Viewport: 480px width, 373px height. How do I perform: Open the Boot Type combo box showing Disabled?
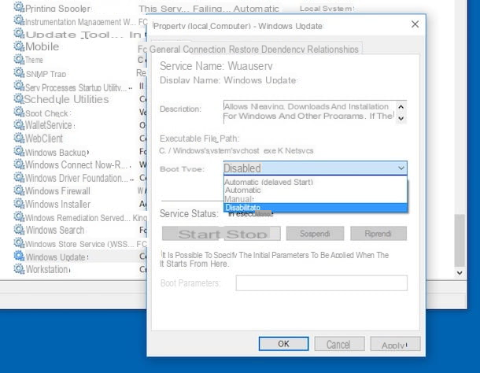(x=316, y=168)
